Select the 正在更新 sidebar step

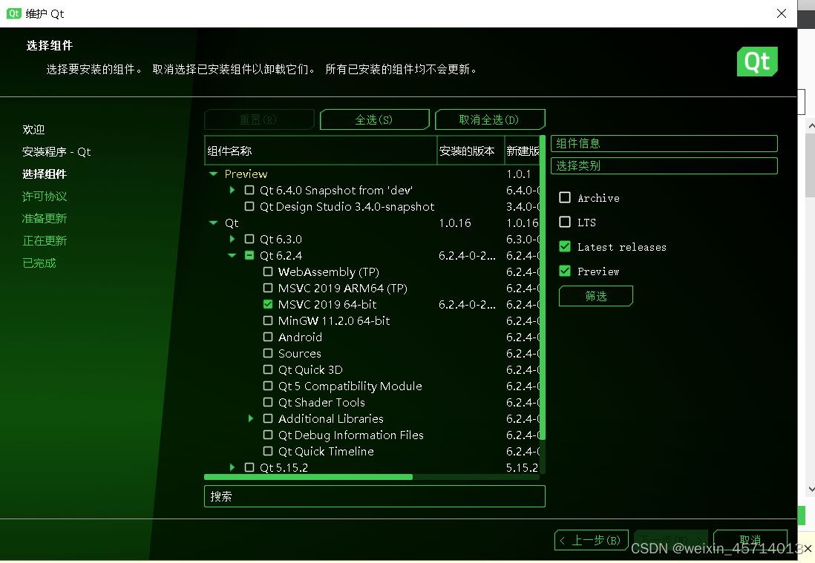click(x=45, y=241)
